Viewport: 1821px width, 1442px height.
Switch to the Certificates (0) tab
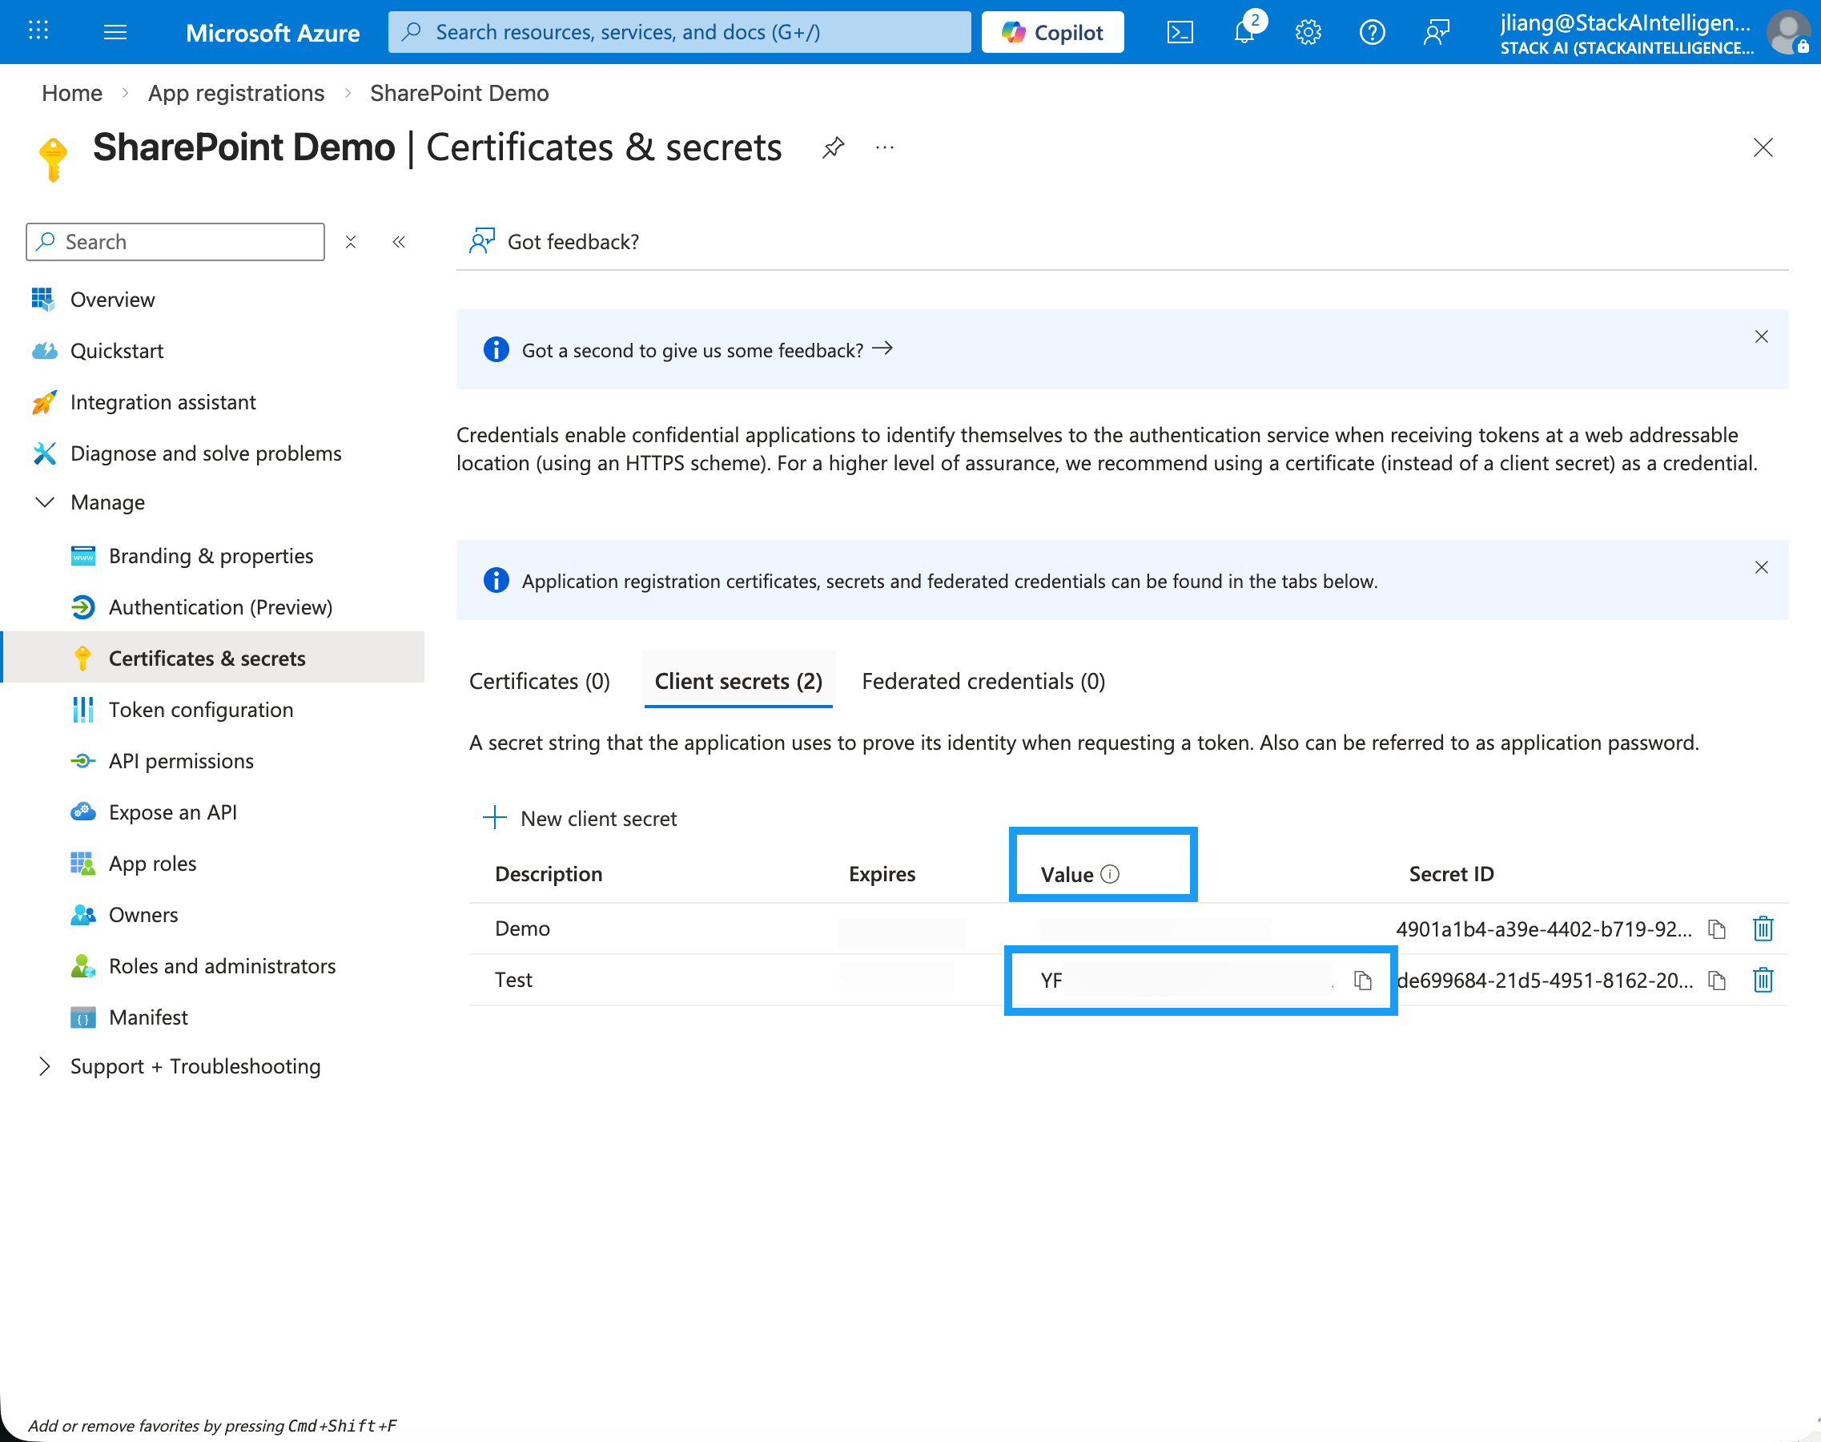point(539,681)
